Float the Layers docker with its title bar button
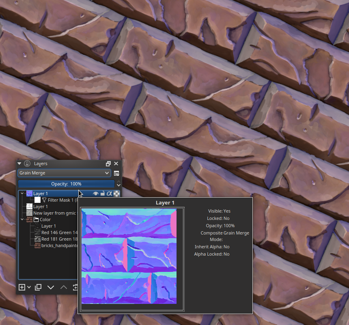Screen dimensions: 349x325 [x=108, y=164]
